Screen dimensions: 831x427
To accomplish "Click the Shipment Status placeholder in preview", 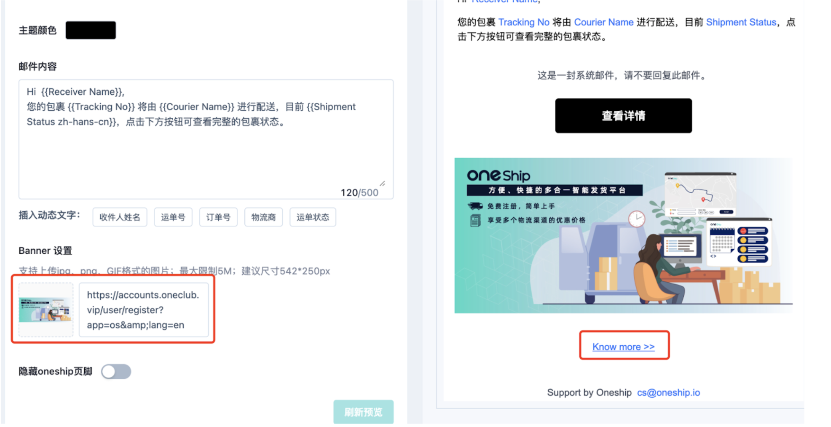I will pyautogui.click(x=741, y=22).
